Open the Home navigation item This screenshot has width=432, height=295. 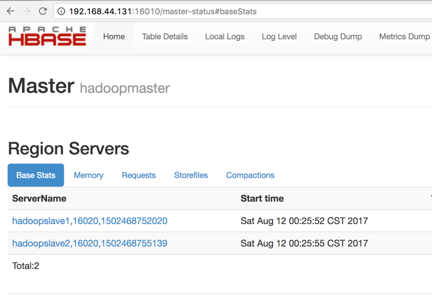[x=113, y=36]
